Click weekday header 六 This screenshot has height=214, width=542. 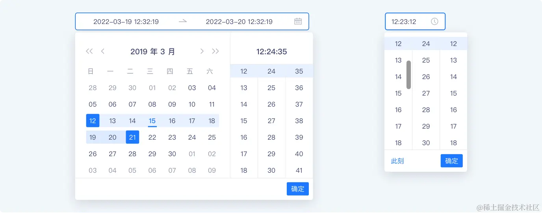(210, 71)
